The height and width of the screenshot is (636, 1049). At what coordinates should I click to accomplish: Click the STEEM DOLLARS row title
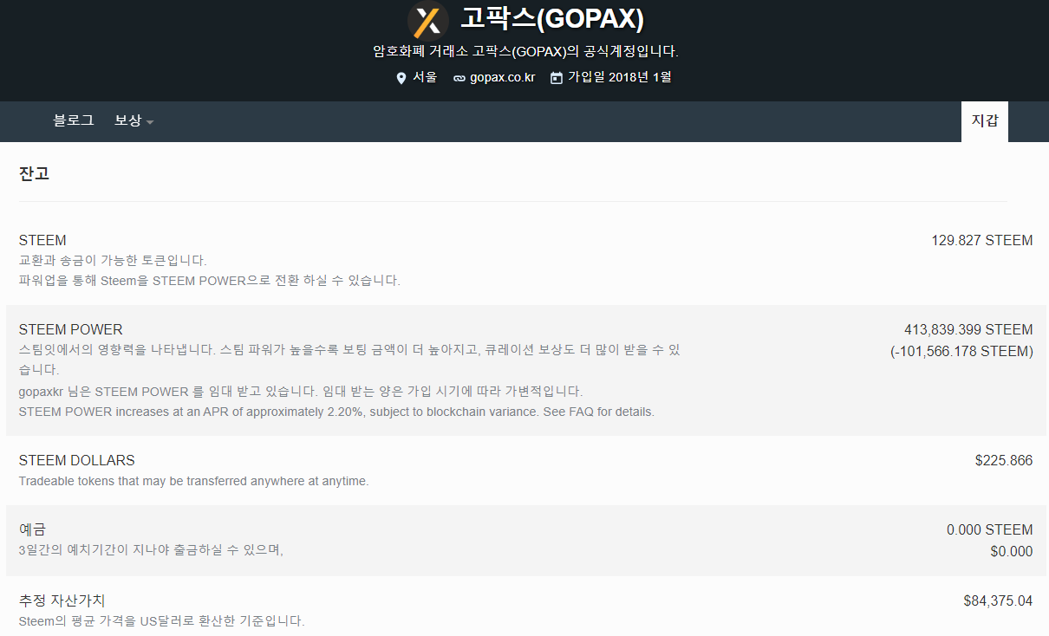coord(77,460)
